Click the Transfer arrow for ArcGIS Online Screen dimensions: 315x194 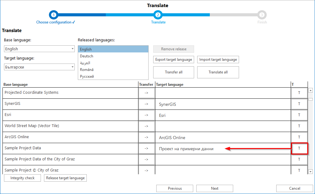[146, 137]
